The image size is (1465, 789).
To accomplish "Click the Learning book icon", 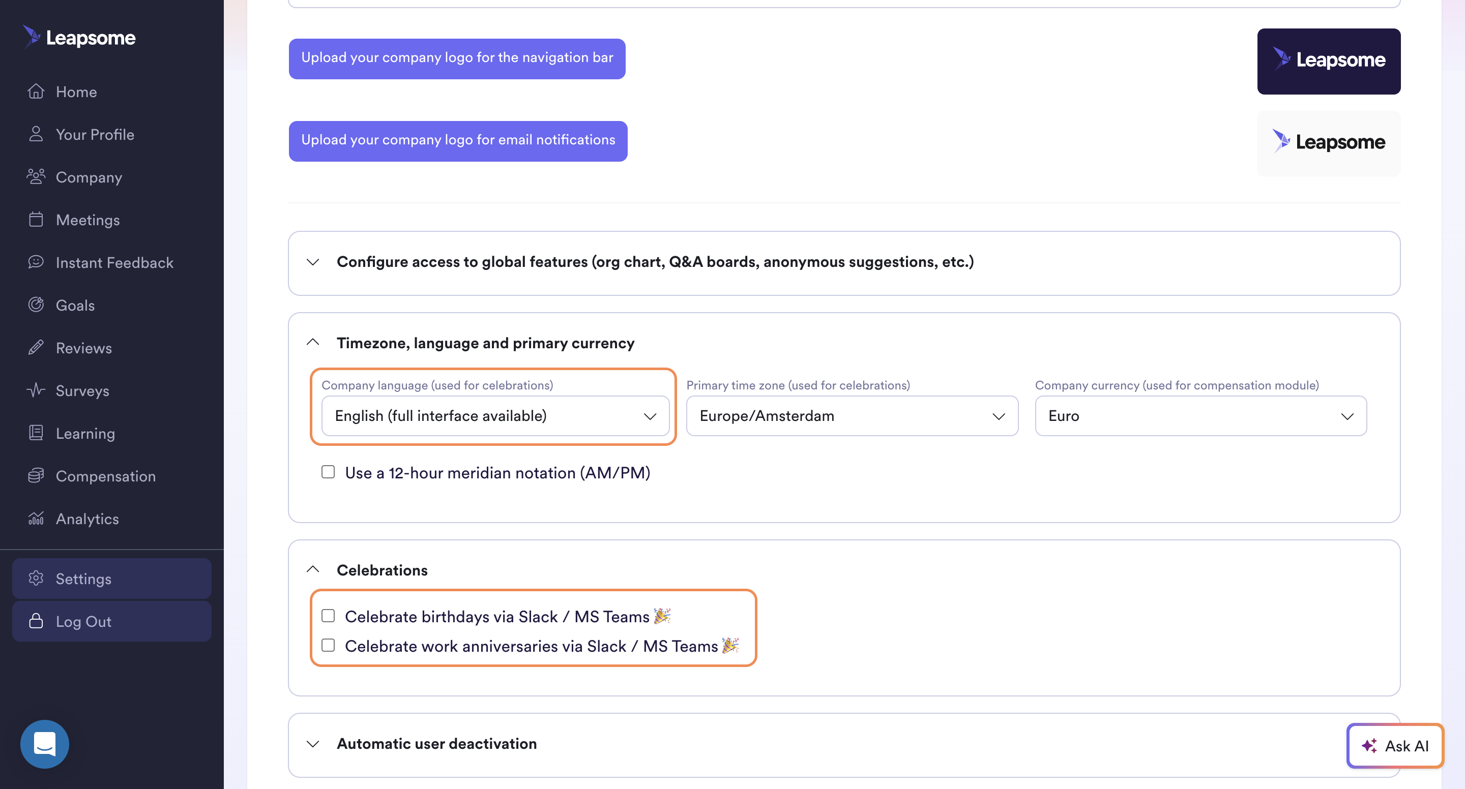I will point(36,433).
